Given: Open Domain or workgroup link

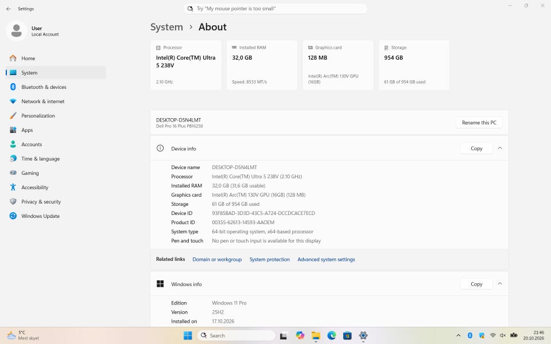Looking at the screenshot, I should (217, 259).
